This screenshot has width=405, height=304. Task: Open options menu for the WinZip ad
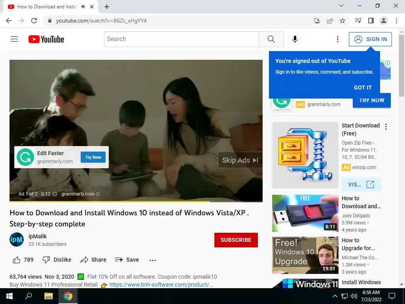386,126
